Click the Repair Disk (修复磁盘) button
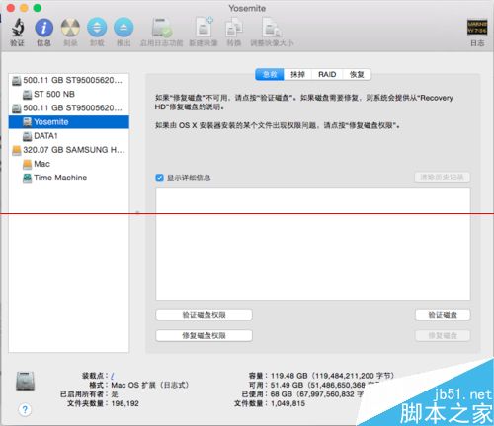The image size is (494, 426). coord(443,335)
